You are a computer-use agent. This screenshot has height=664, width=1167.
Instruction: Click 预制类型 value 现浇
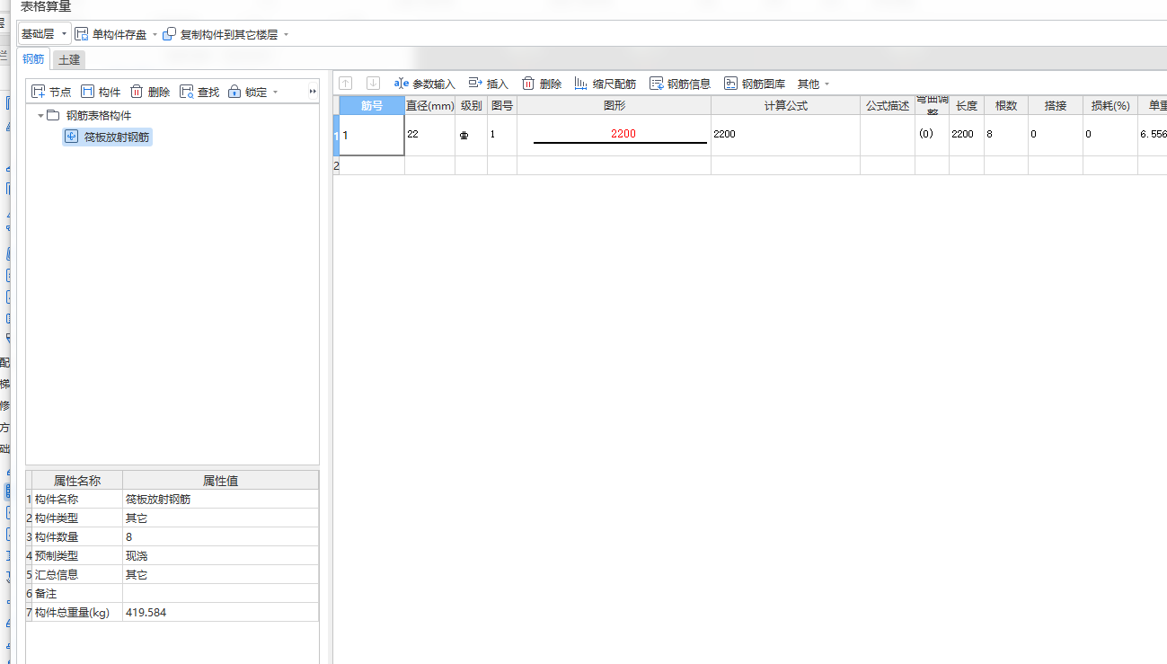click(x=220, y=556)
